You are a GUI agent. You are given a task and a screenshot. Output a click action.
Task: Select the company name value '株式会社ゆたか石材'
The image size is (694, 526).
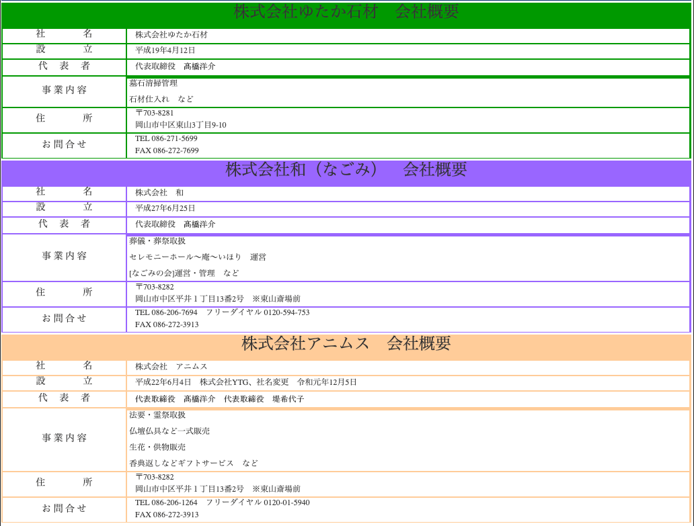click(x=171, y=35)
